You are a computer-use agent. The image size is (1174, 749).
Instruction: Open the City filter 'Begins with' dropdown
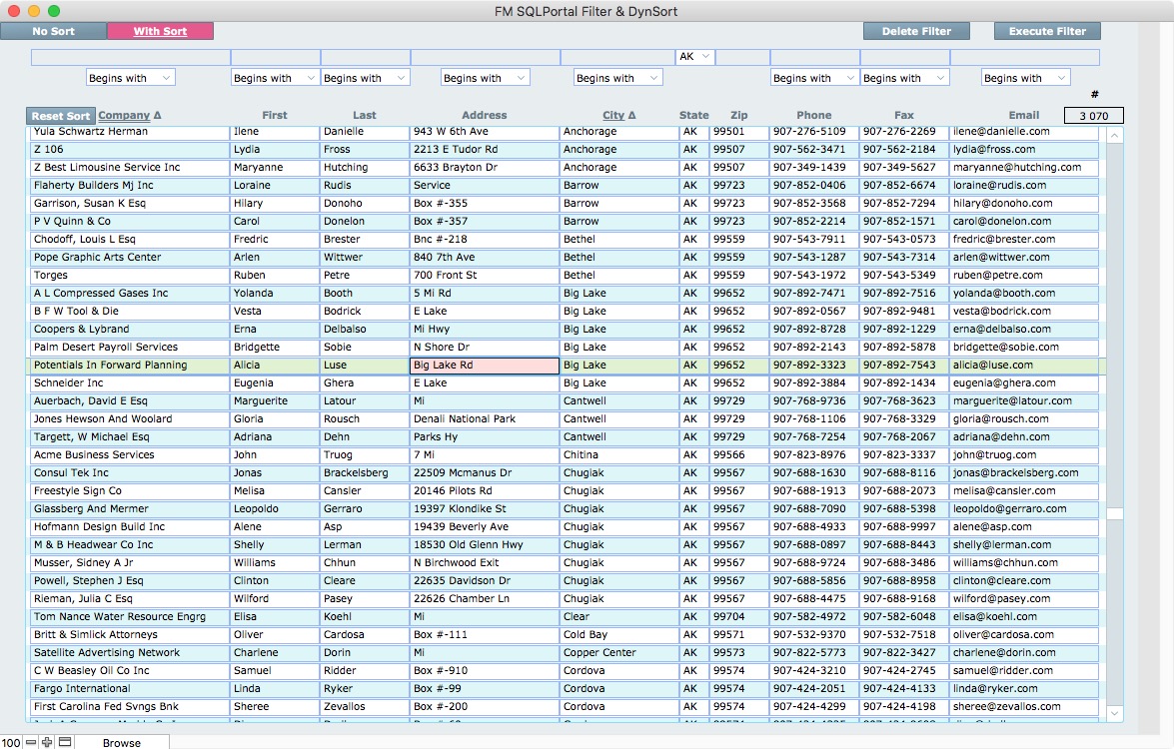pos(617,78)
